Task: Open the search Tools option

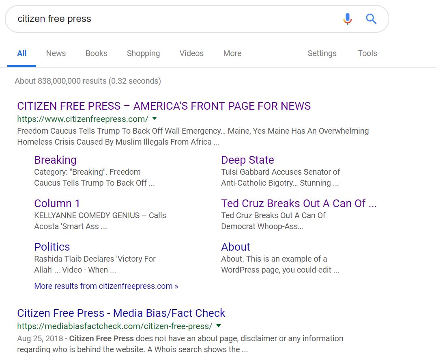Action: (x=367, y=53)
